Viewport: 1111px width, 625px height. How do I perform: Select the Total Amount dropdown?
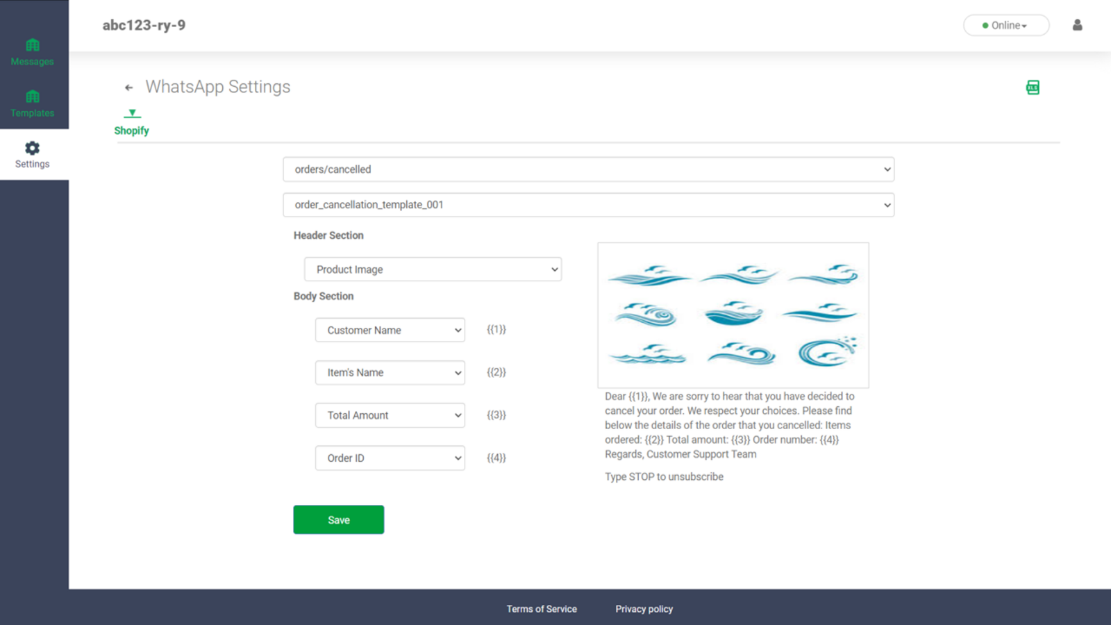click(x=390, y=415)
